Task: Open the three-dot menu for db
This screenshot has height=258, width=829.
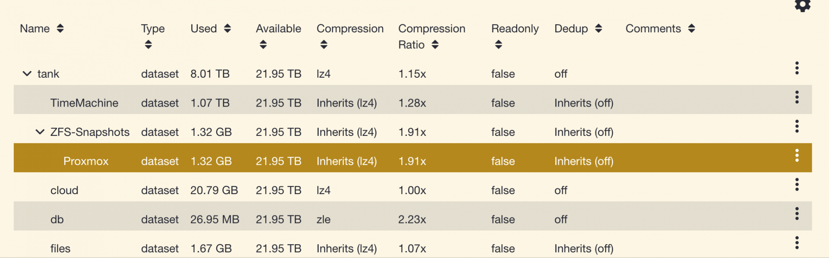Action: [797, 214]
